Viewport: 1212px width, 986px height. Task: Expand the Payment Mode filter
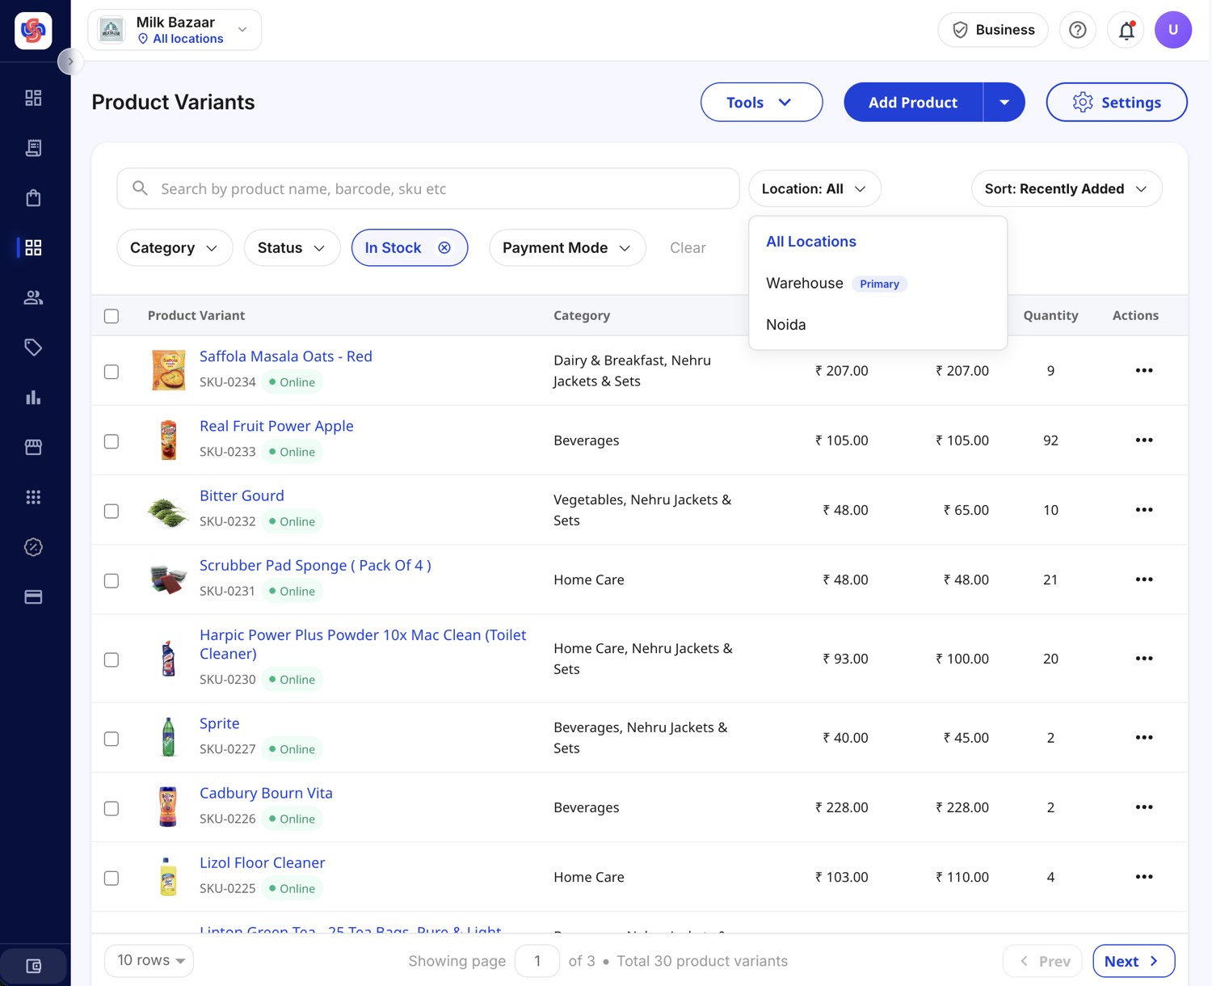click(x=567, y=247)
